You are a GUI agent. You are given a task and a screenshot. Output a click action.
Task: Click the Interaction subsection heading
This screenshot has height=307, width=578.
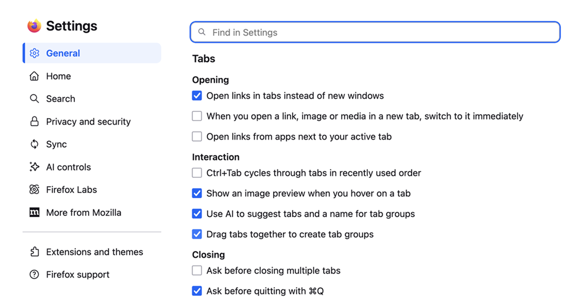pos(216,157)
